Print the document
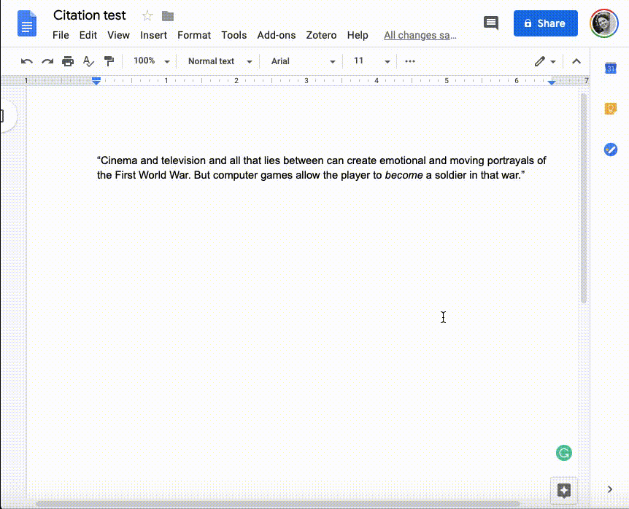Viewport: 629px width, 509px height. (x=68, y=61)
